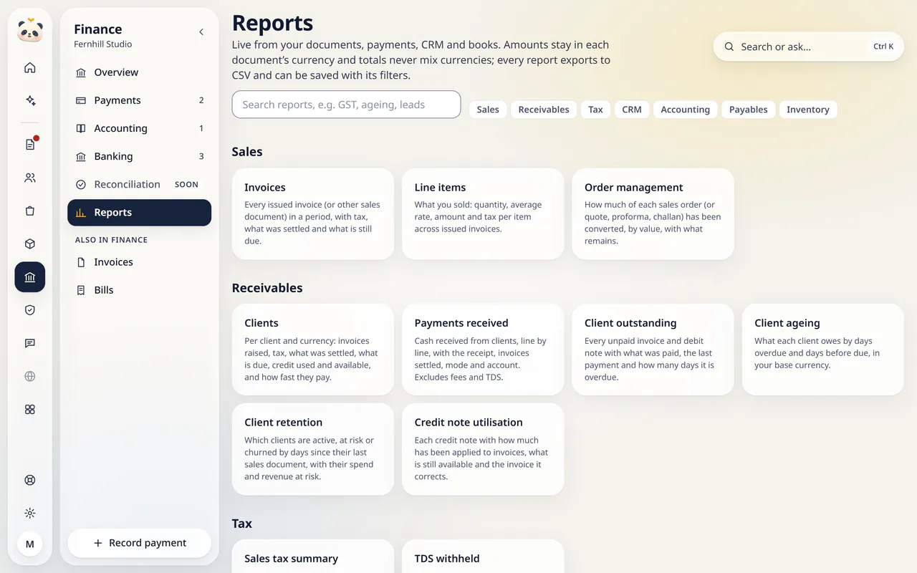Open the Home icon in left rail
Image resolution: width=917 pixels, height=573 pixels.
point(30,68)
